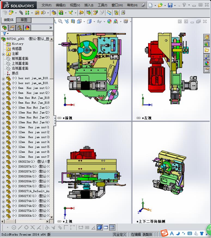The width and height of the screenshot is (211, 238).
Task: Click the Instant3D ruler icon
Action: click(109, 13)
